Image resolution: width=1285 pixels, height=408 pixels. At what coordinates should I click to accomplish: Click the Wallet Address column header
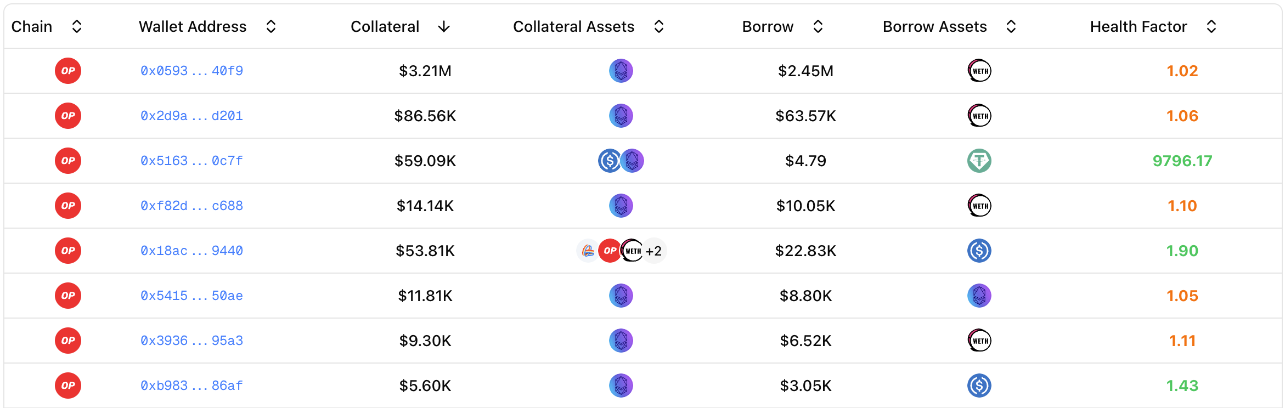click(x=193, y=26)
